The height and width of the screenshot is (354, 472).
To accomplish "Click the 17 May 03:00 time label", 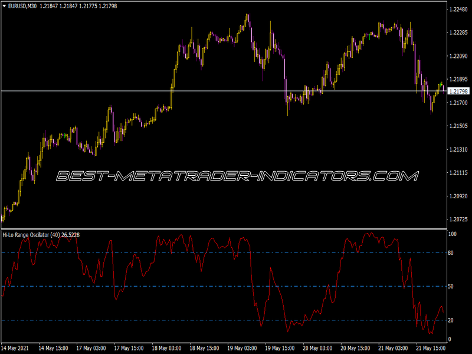I will pyautogui.click(x=91, y=348).
